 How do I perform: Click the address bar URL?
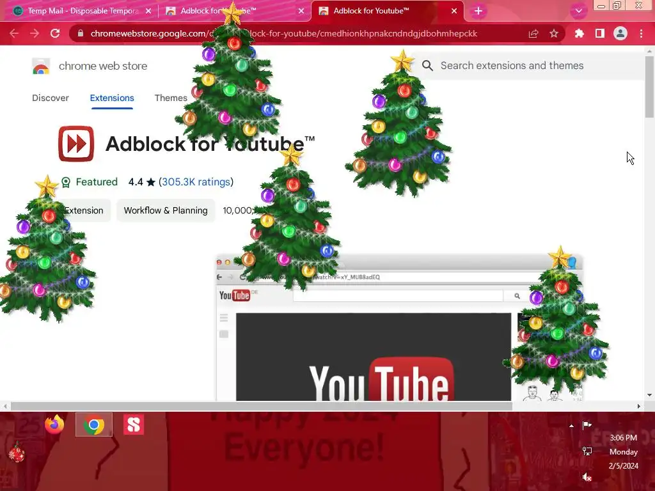pos(283,33)
